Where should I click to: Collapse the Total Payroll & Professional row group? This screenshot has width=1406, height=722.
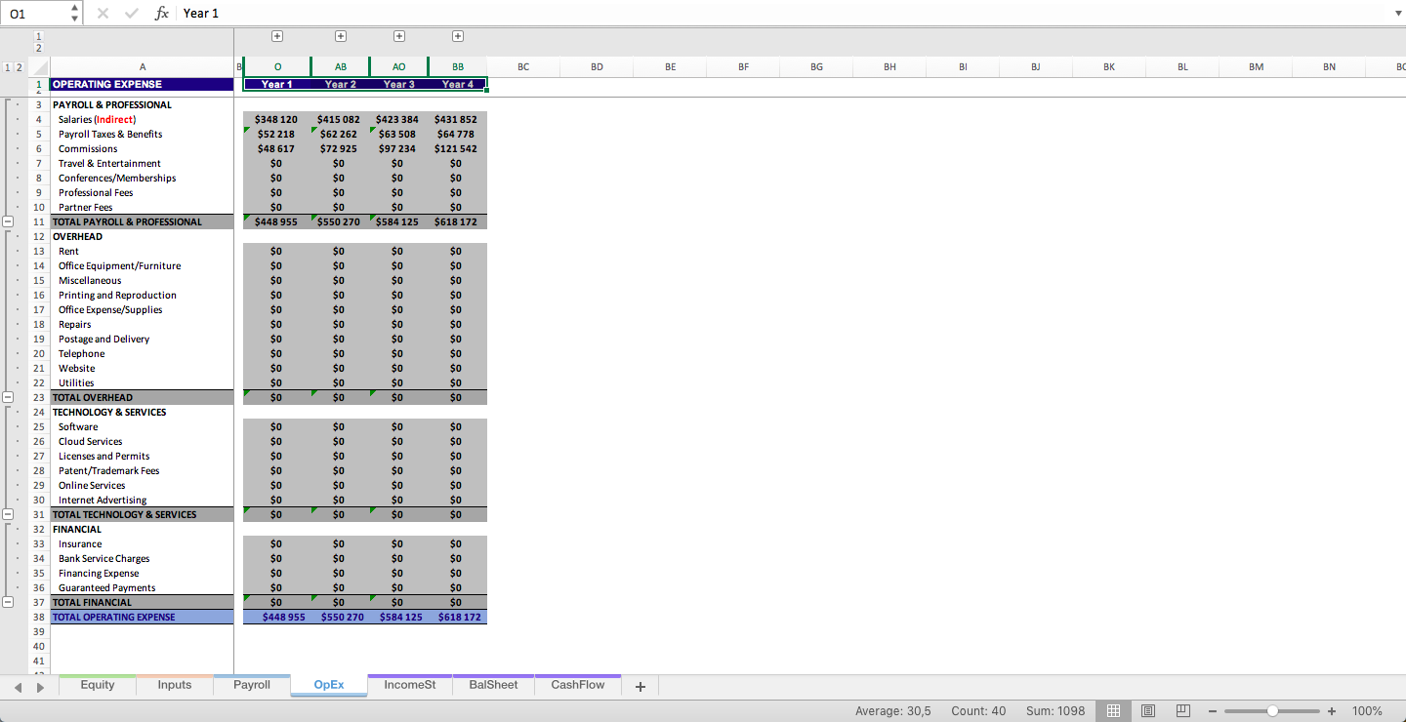tap(8, 221)
